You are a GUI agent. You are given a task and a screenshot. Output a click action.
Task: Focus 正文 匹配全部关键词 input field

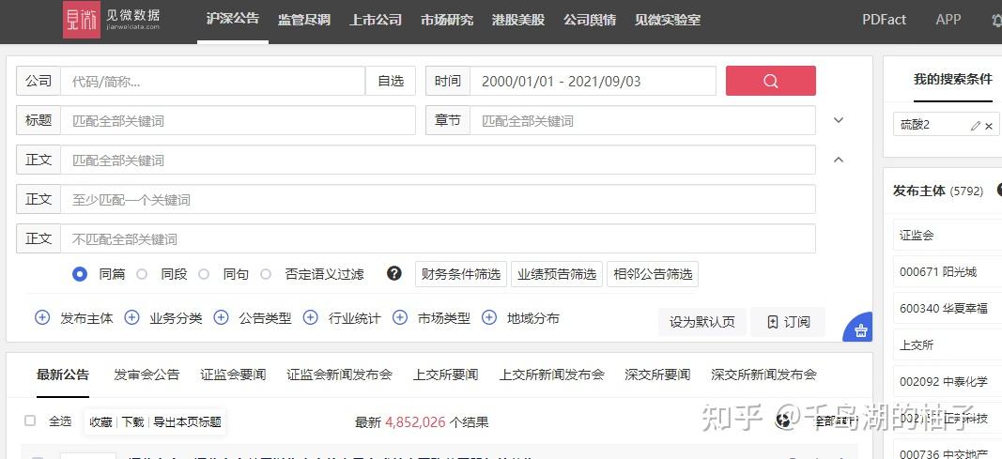tap(438, 160)
